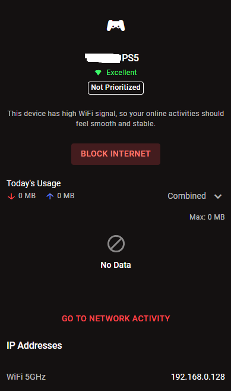Click the BLOCK INTERNET button
The height and width of the screenshot is (391, 231).
click(116, 154)
